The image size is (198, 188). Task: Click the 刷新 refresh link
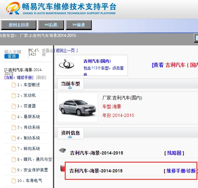pyautogui.click(x=41, y=77)
